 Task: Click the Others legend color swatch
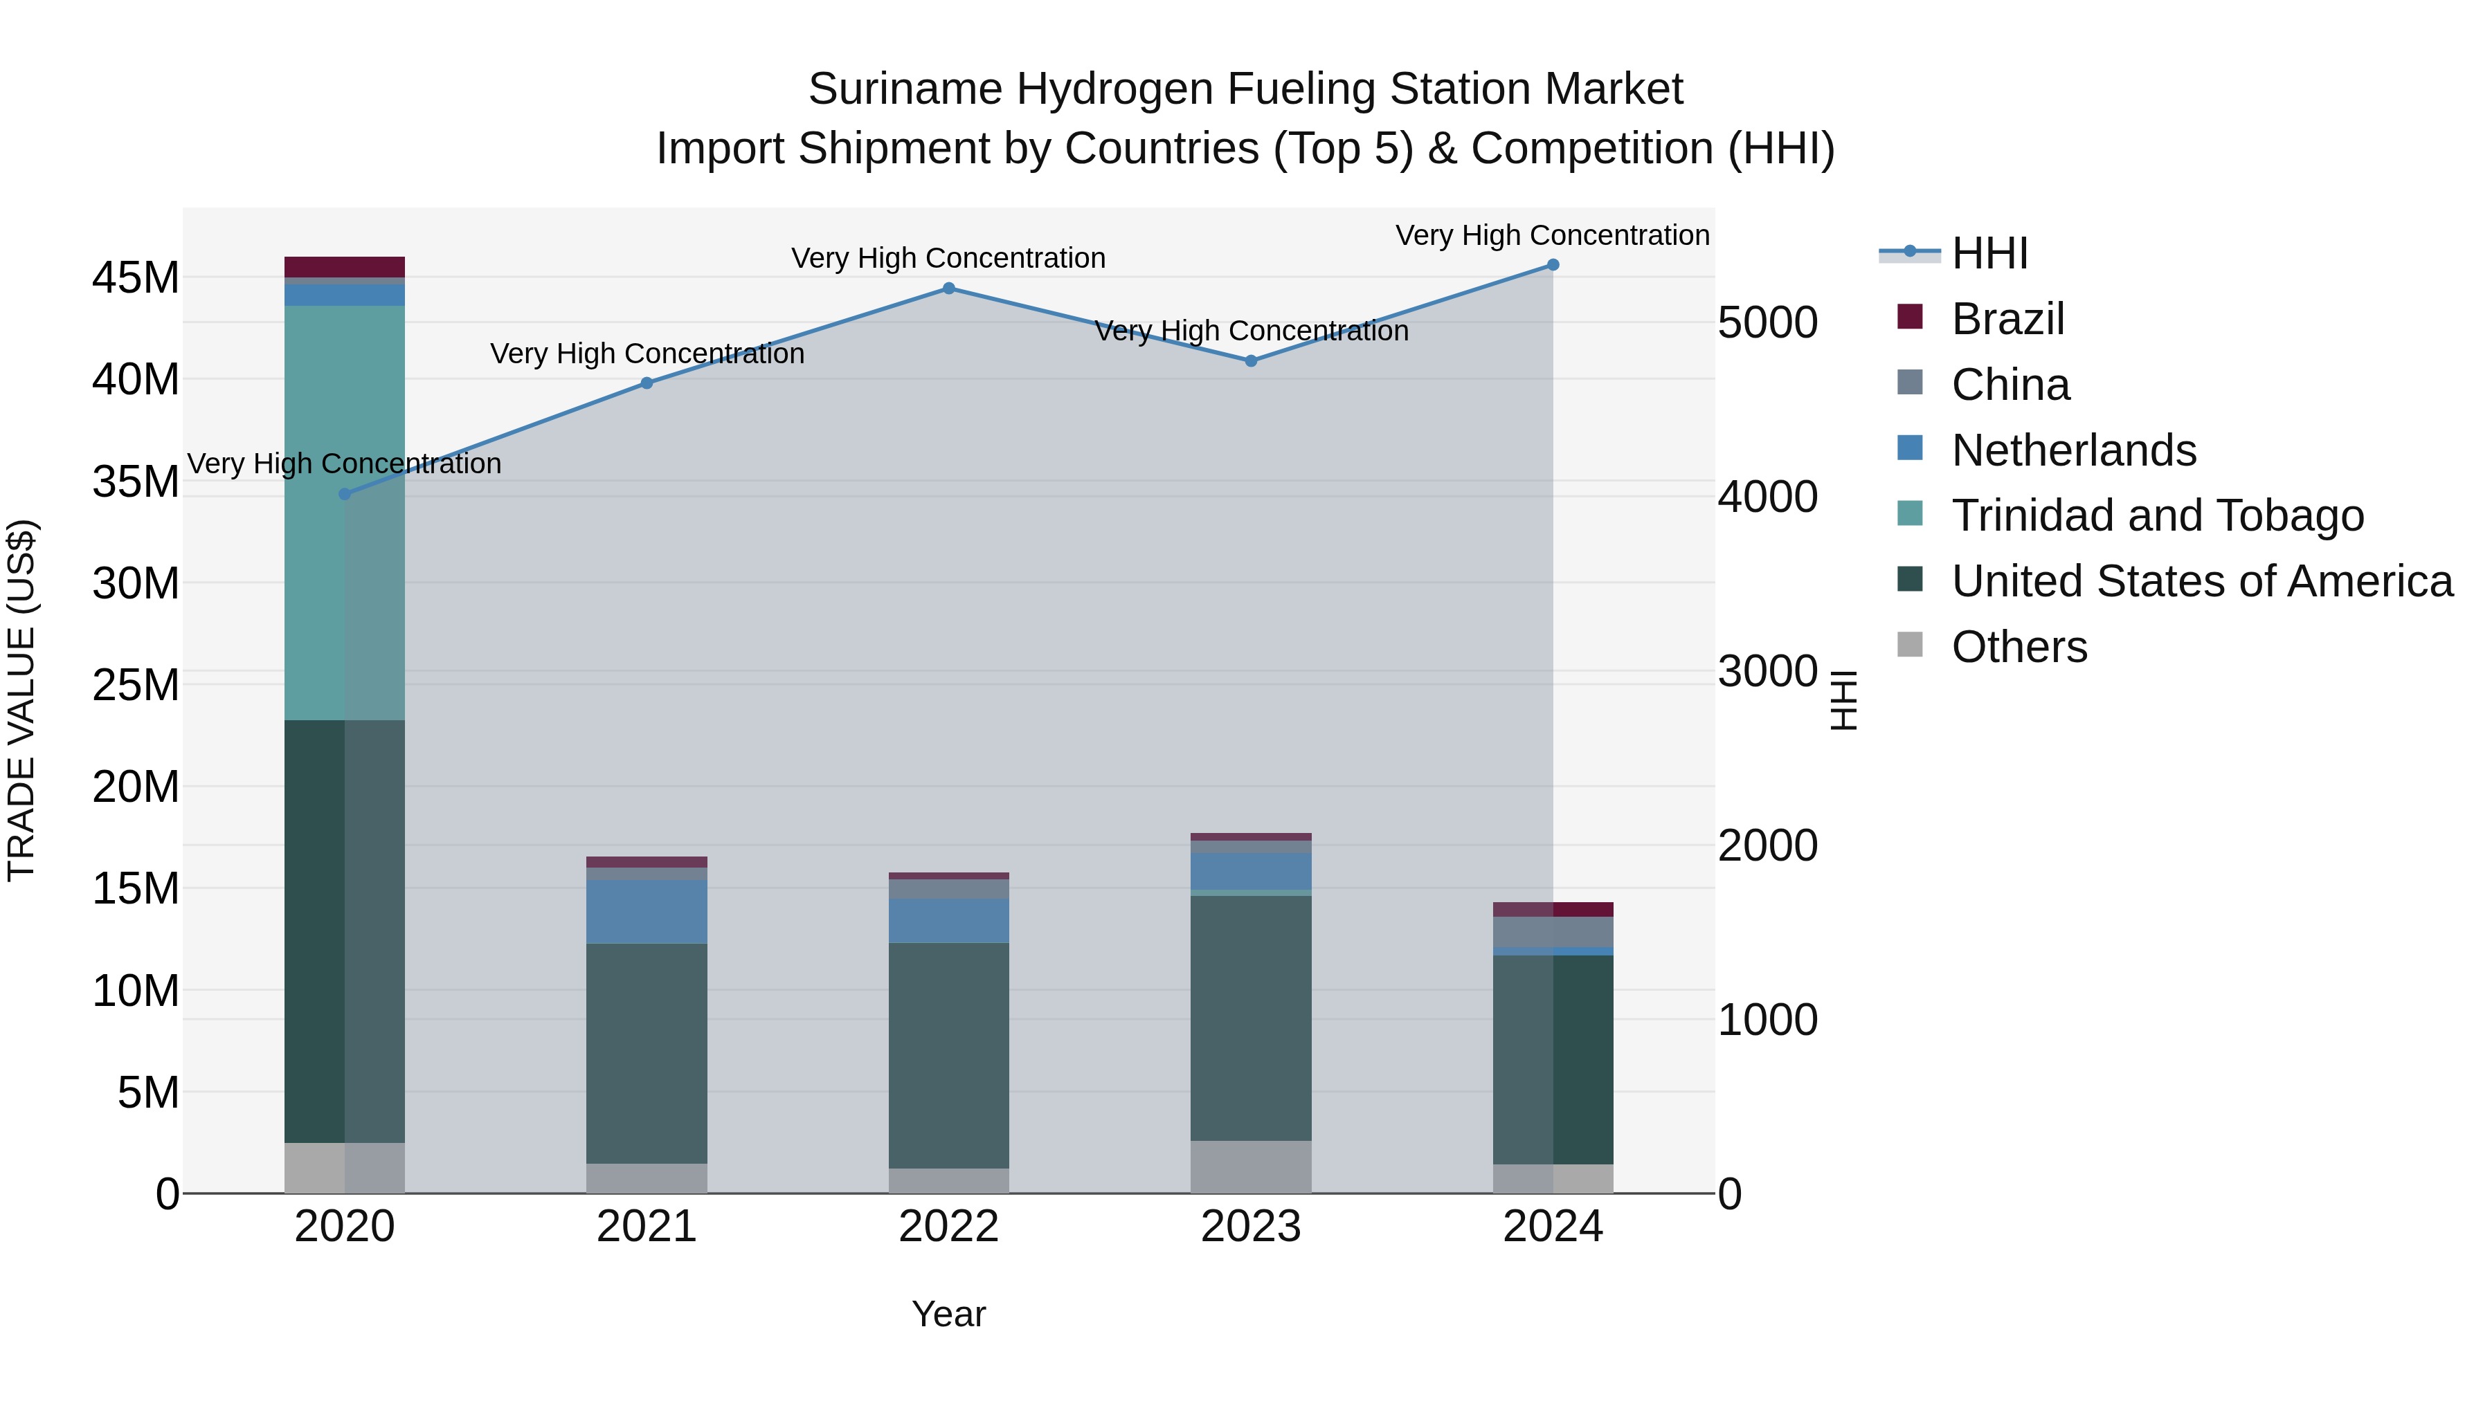[x=1910, y=644]
